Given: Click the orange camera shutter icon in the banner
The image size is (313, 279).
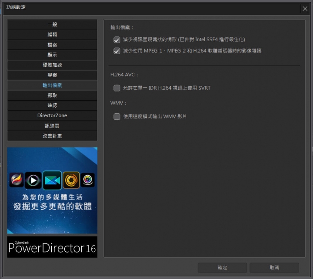Looking at the screenshot, I should pos(71,180).
